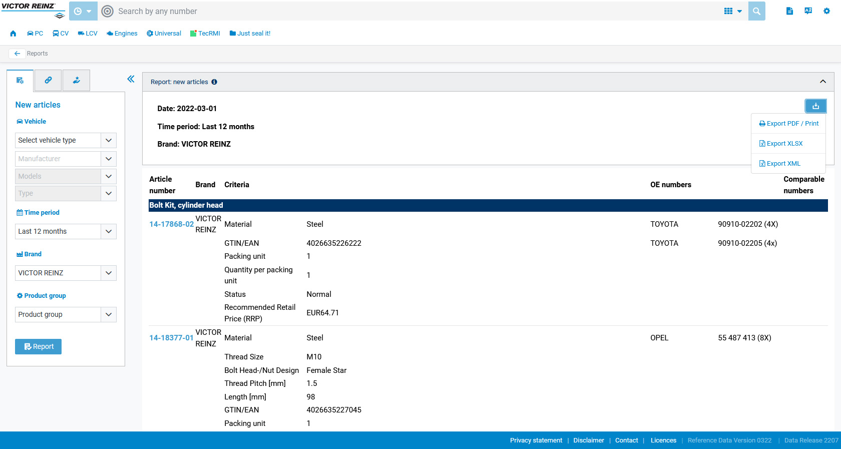Open the grid view options dropdown
Viewport: 841px width, 449px height.
pyautogui.click(x=733, y=11)
